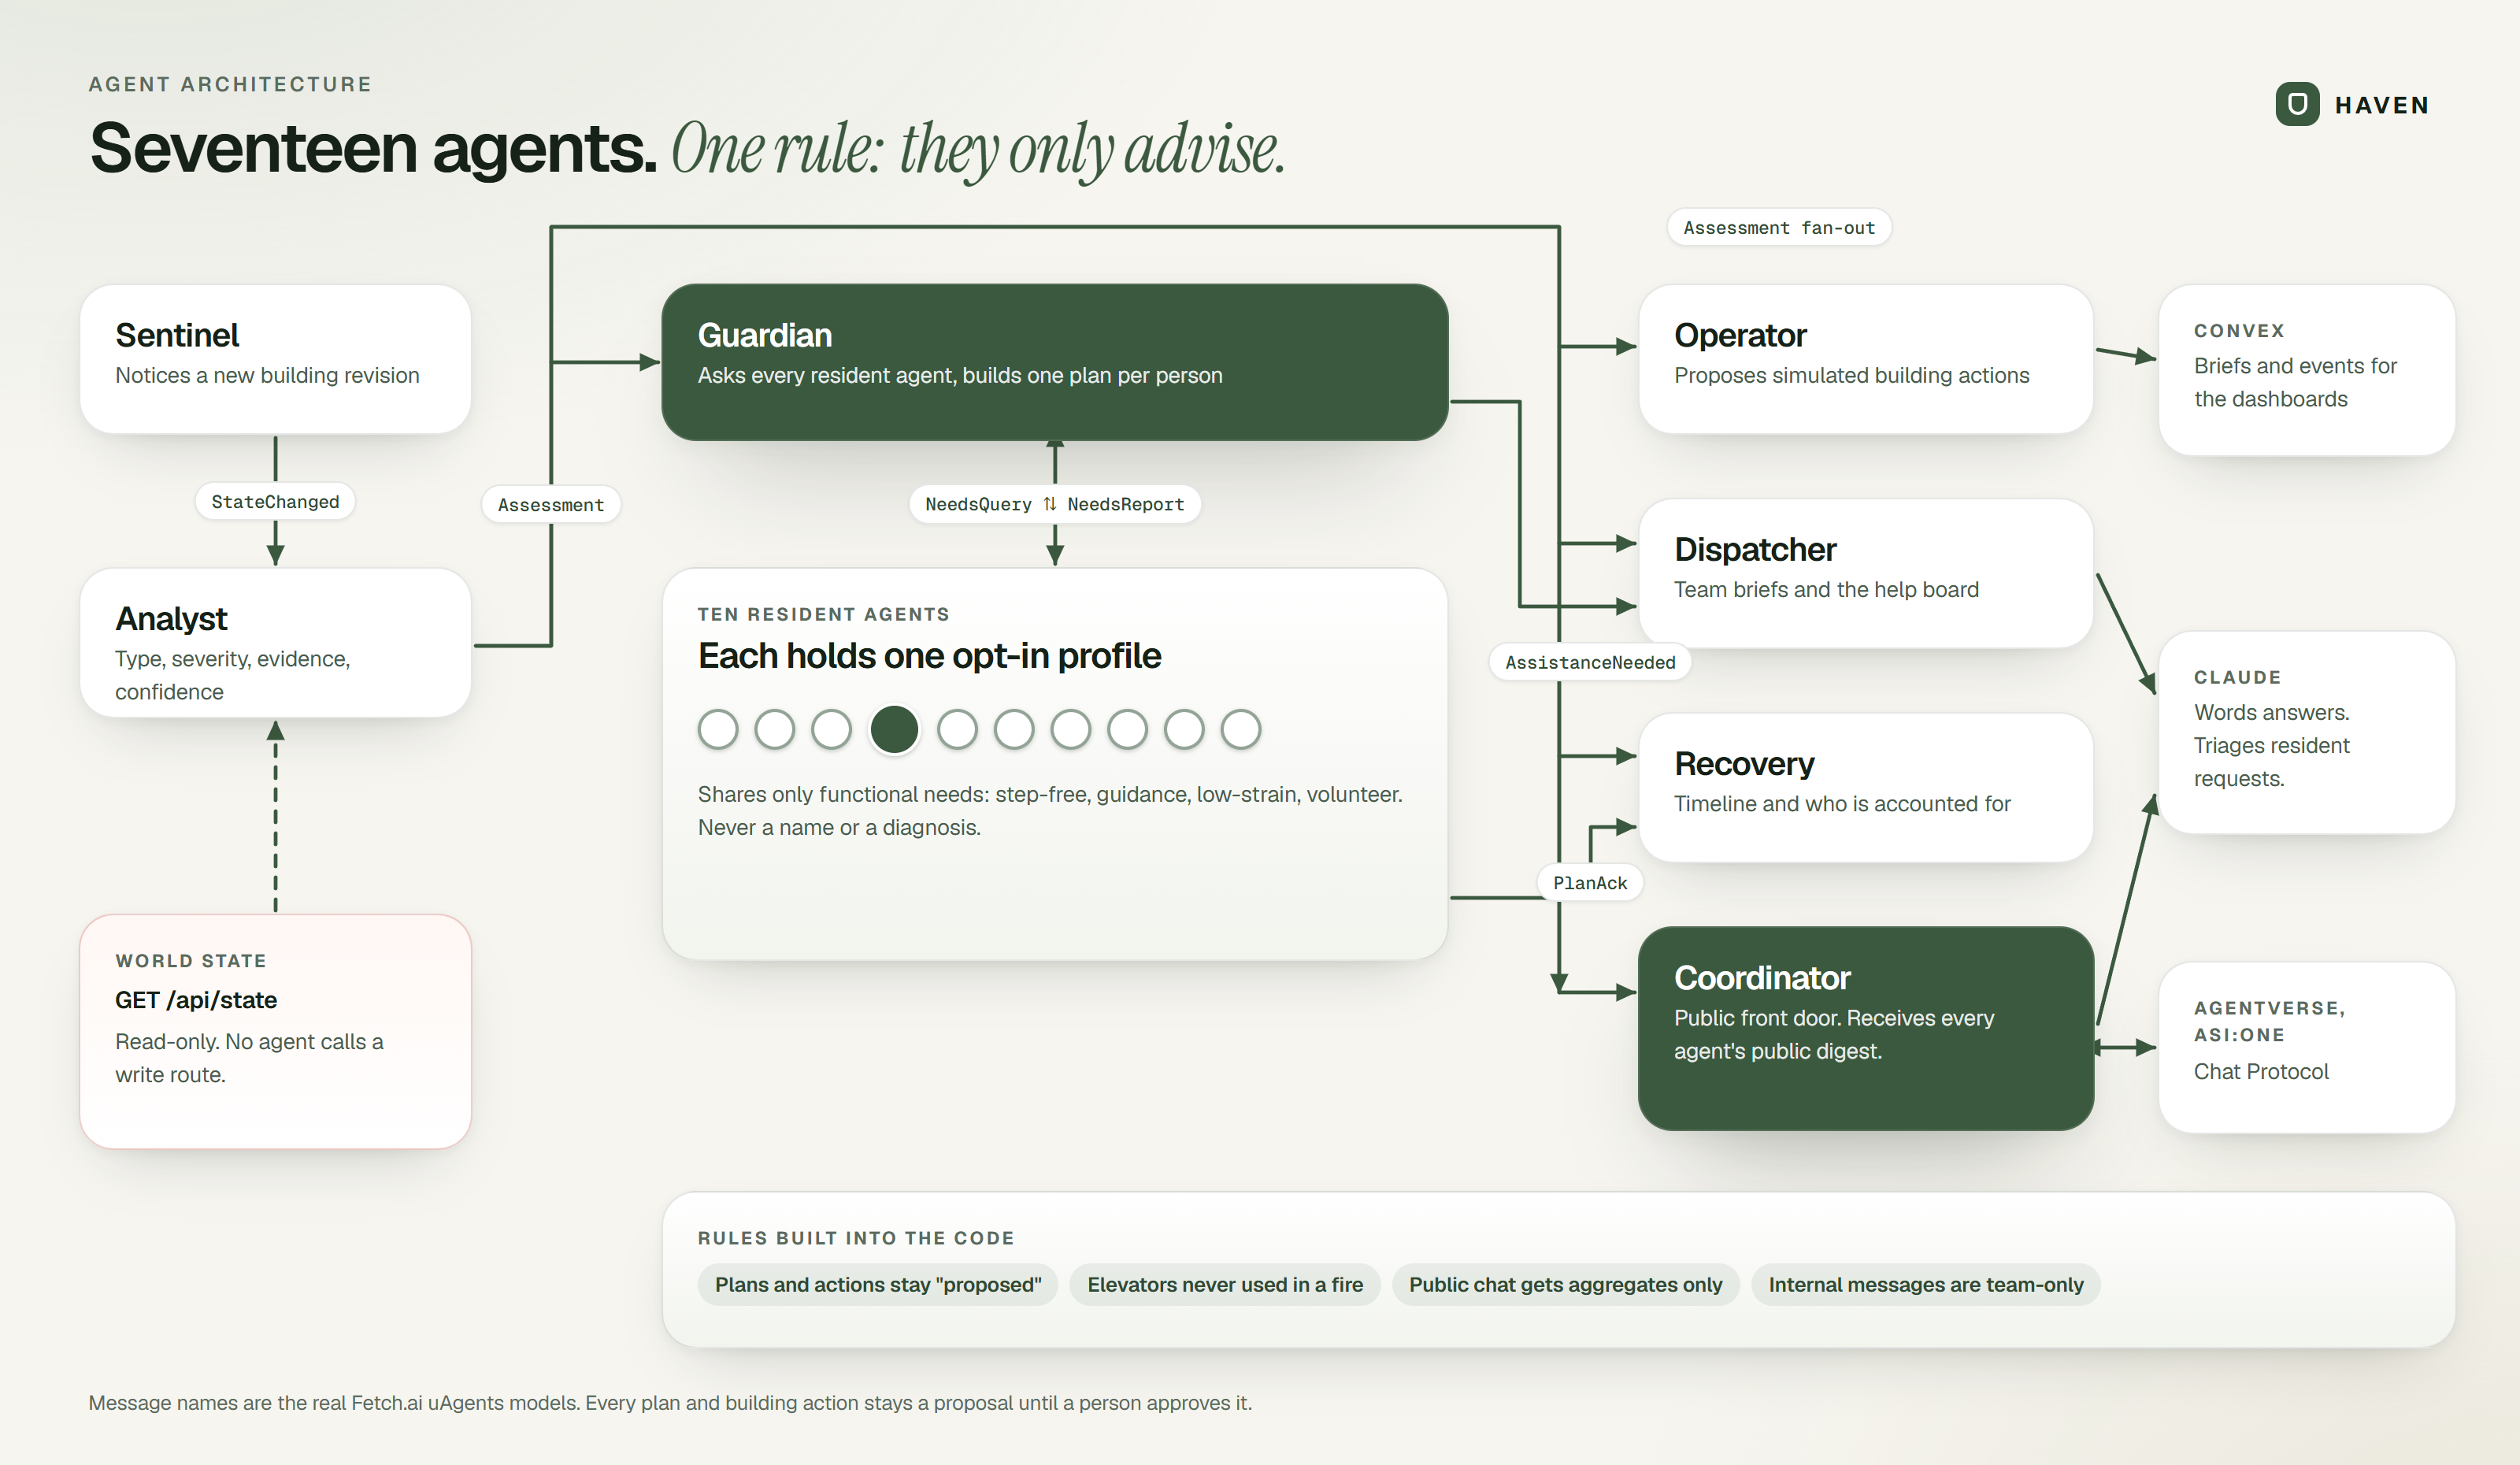The width and height of the screenshot is (2520, 1465).
Task: Select the 'Internal messages are team-only' pill
Action: (x=1926, y=1285)
